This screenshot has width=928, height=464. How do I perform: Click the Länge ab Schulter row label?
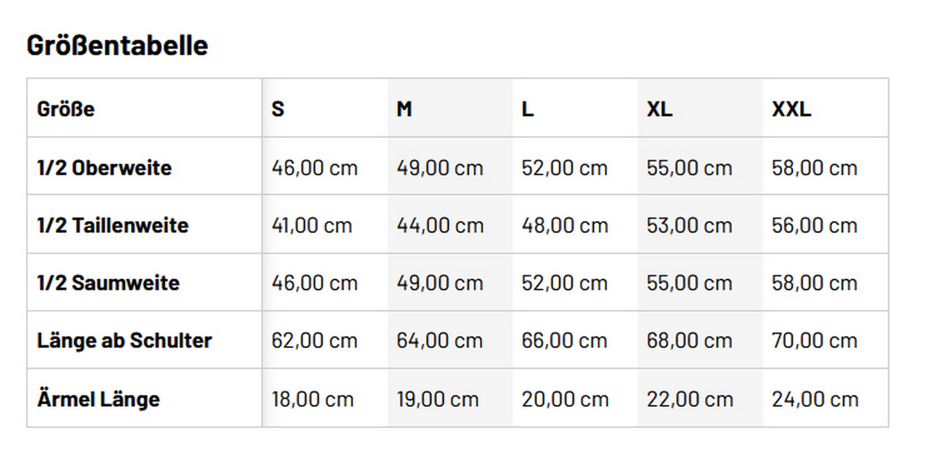[x=125, y=341]
